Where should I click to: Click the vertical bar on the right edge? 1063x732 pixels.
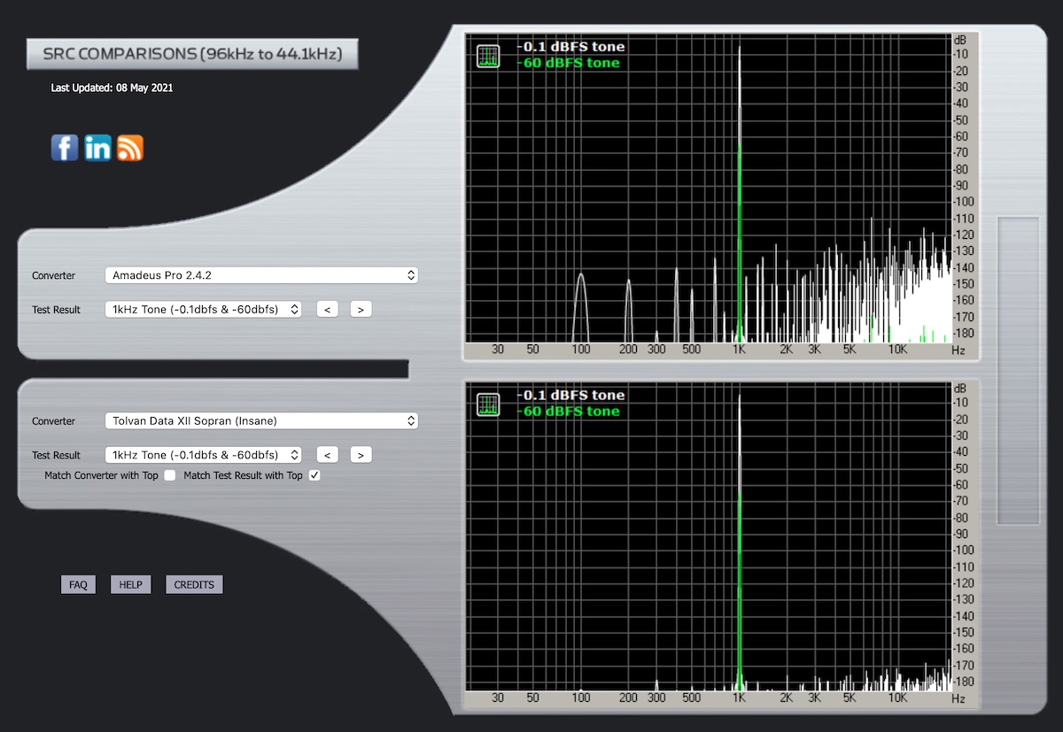1018,370
